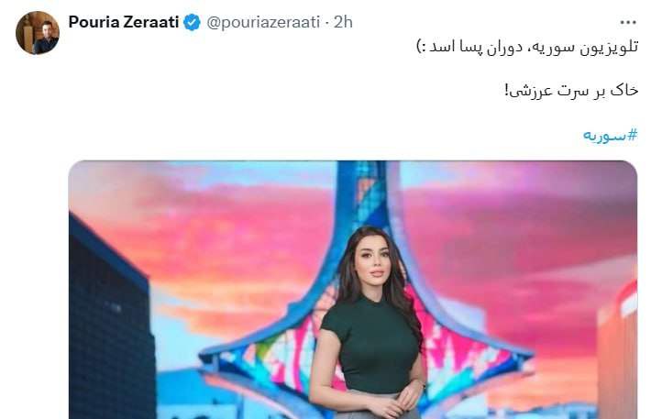Follow the @pouriazeraati handle link
Viewport: 651px width, 419px height.
click(263, 22)
